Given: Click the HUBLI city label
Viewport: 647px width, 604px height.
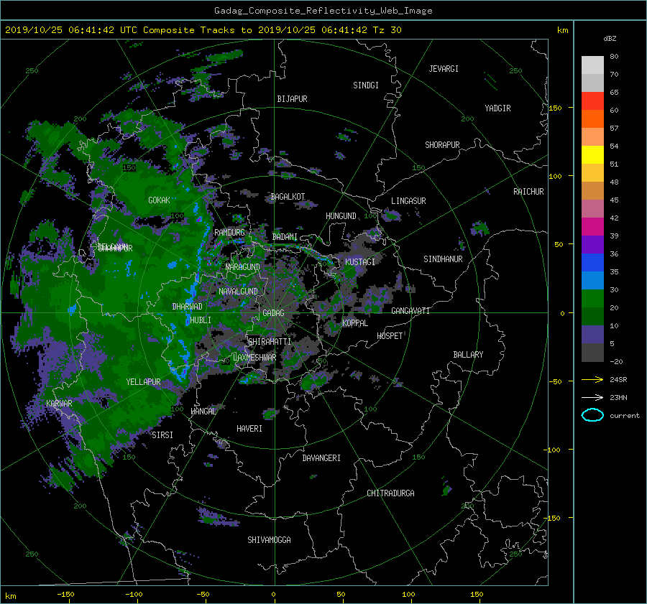Looking at the screenshot, I should tap(201, 320).
